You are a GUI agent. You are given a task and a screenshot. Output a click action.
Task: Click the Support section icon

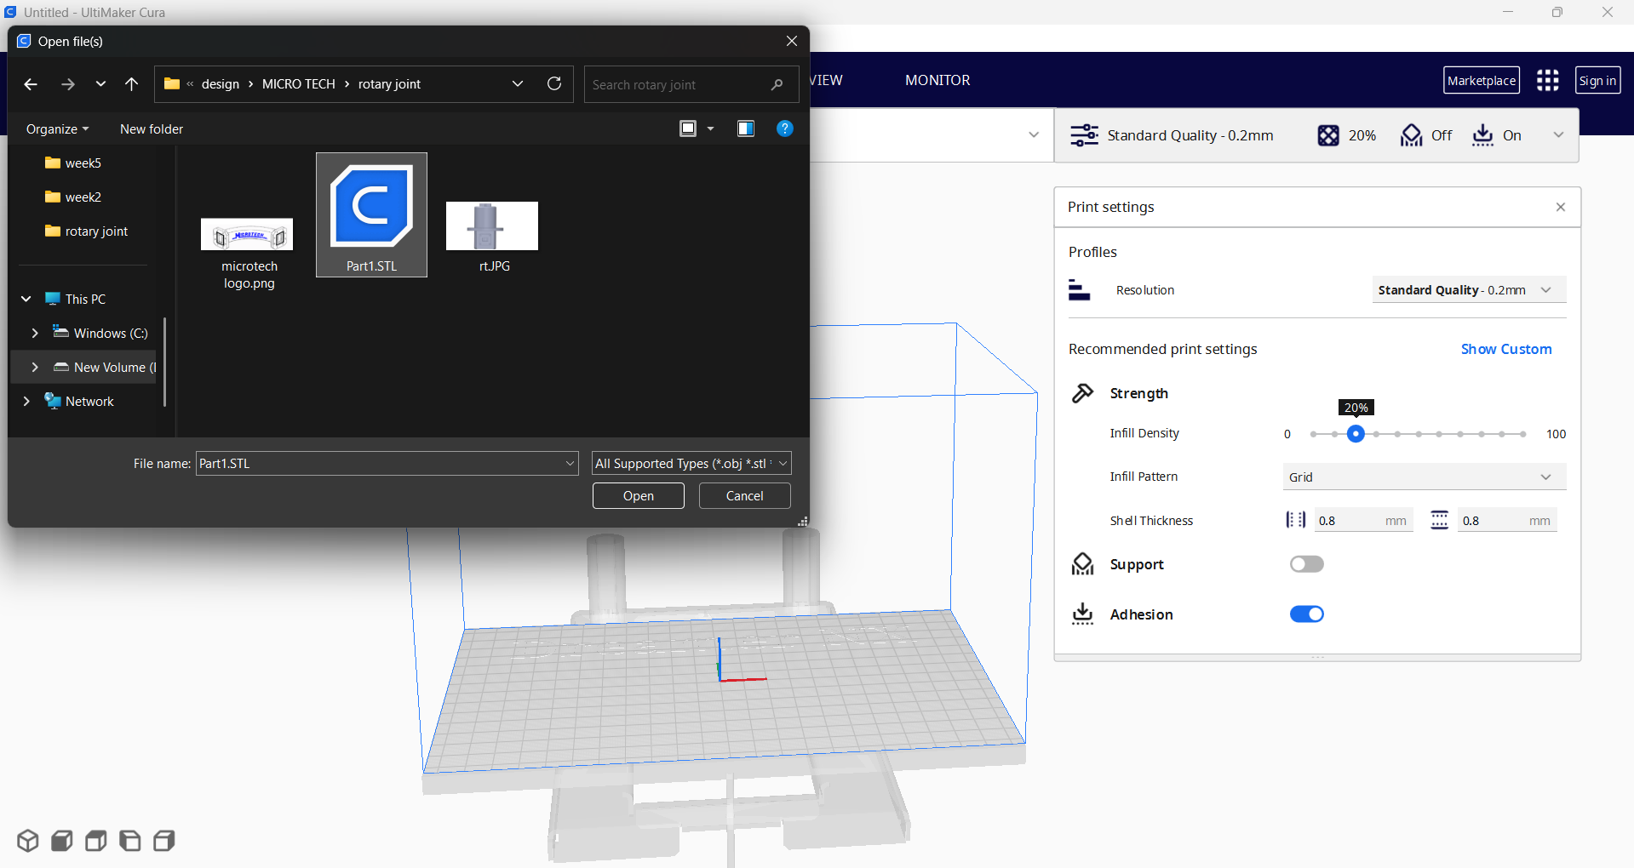[x=1082, y=564]
